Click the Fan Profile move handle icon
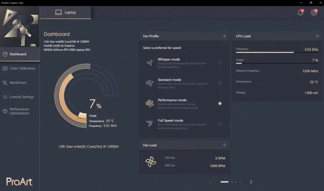This screenshot has width=324, height=191. coord(224,36)
